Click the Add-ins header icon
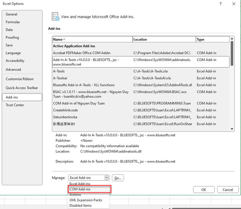The width and height of the screenshot is (241, 209). coord(55,16)
